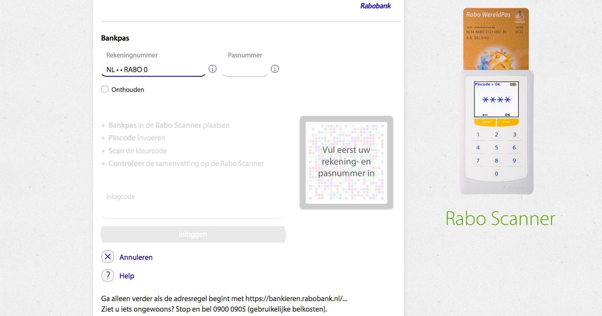Image resolution: width=602 pixels, height=316 pixels.
Task: Open the Help link
Action: (127, 276)
